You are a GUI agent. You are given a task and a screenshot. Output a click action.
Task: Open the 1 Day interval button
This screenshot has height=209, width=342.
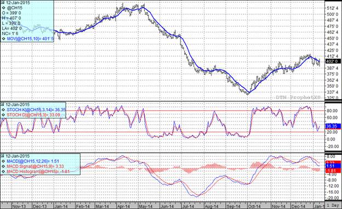333,206
